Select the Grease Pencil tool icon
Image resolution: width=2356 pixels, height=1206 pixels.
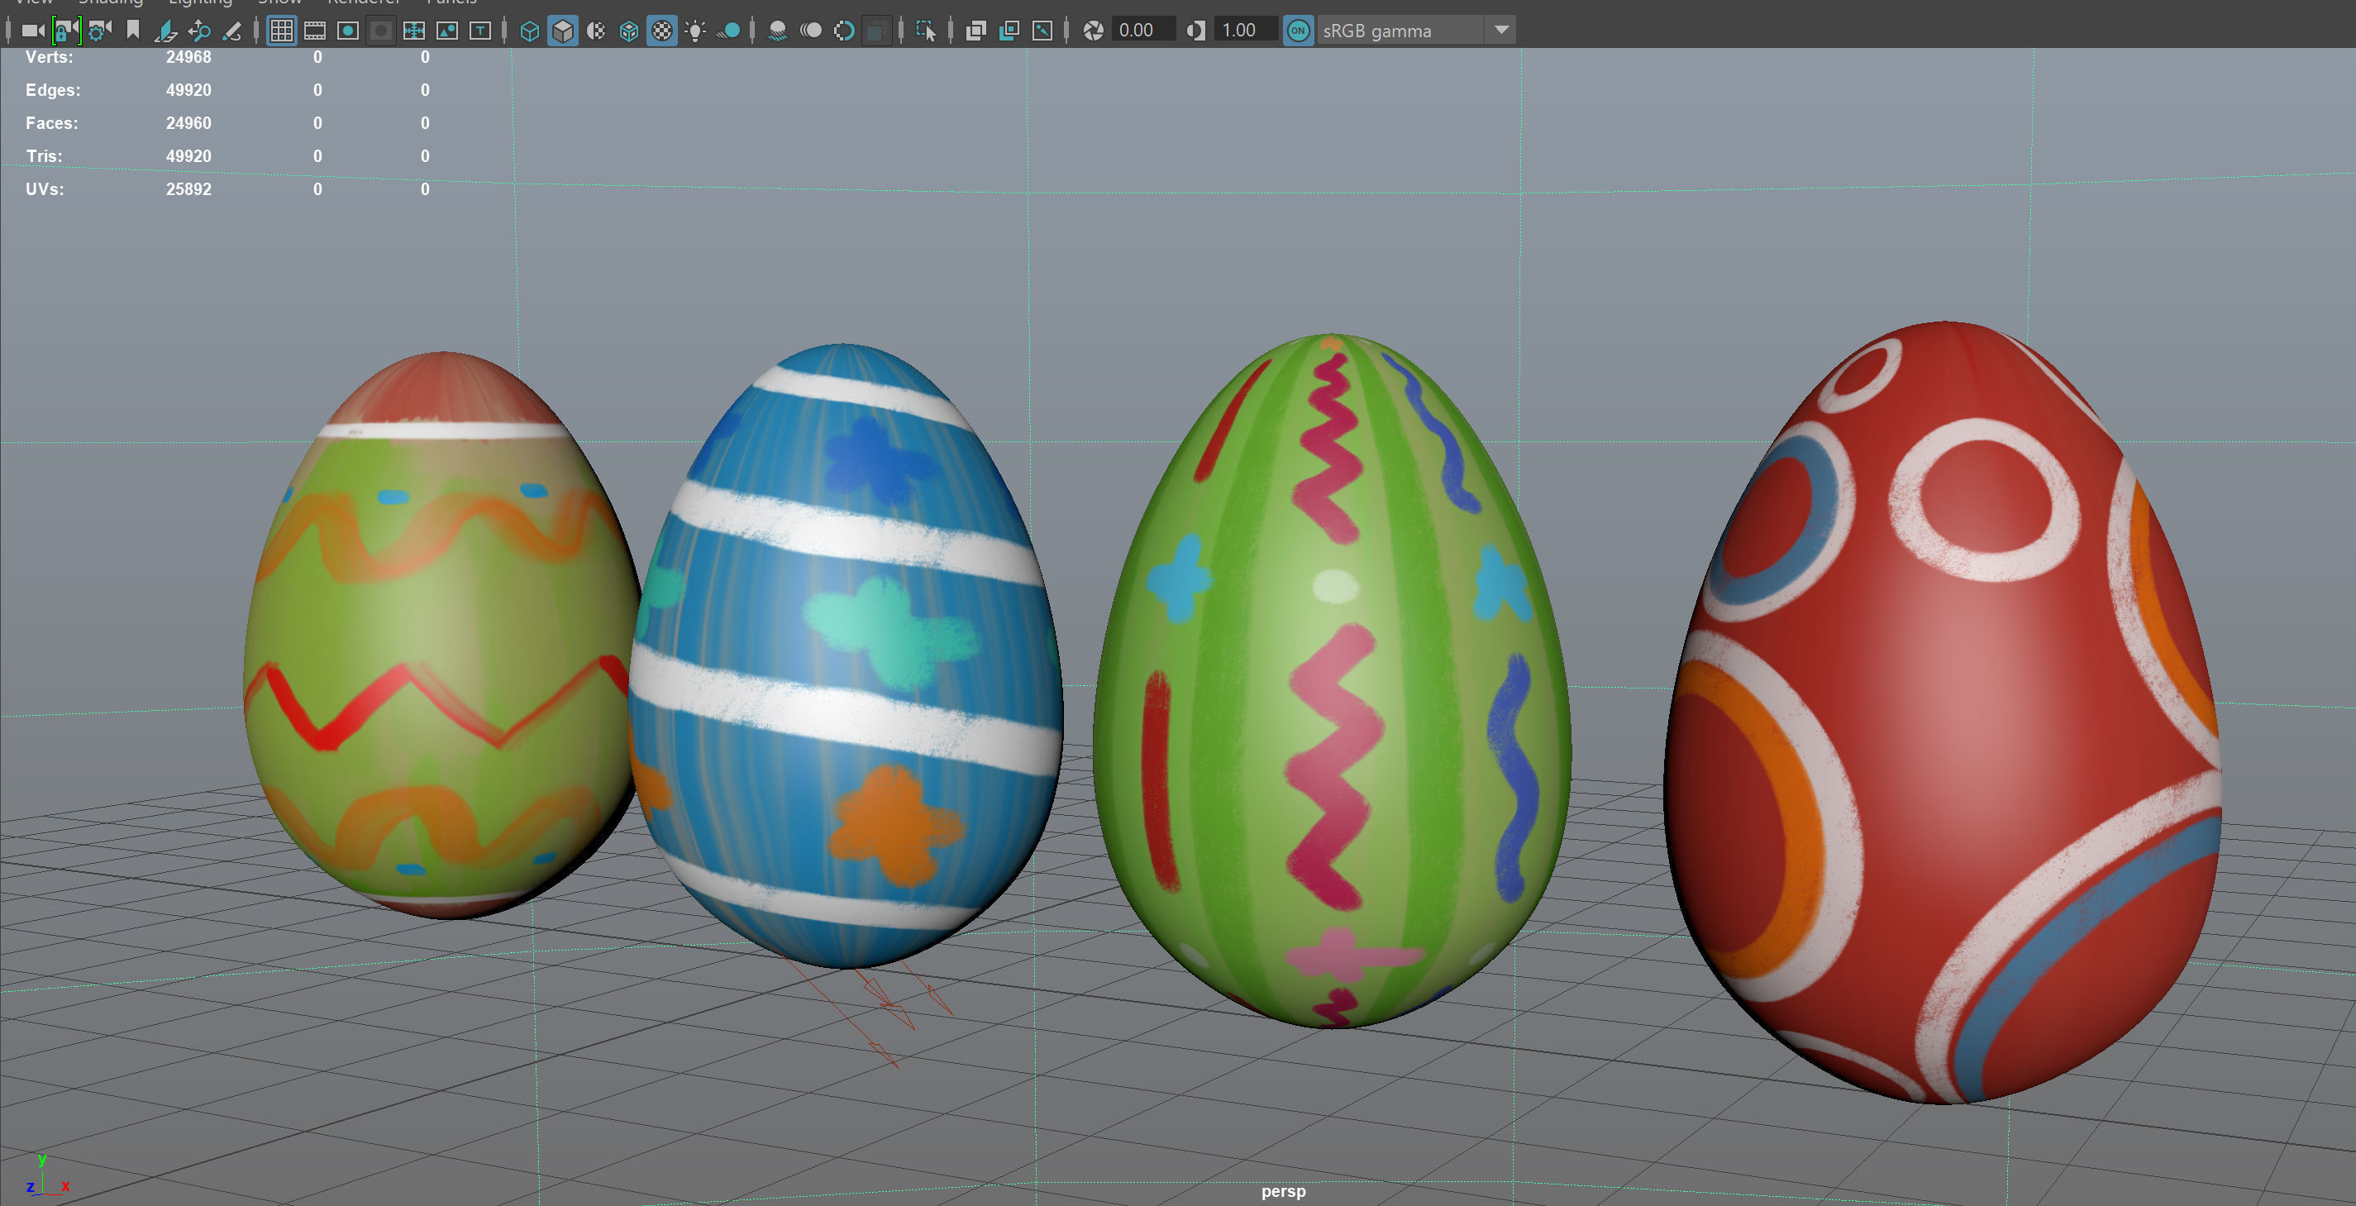click(232, 31)
